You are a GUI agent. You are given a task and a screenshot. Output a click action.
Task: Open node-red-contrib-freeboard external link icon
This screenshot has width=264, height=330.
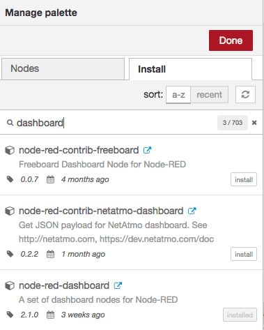147,150
